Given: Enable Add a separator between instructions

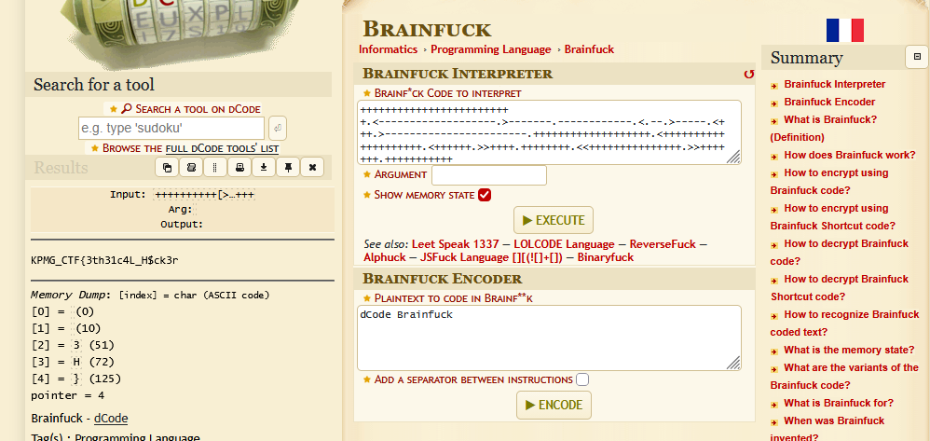Looking at the screenshot, I should 582,379.
